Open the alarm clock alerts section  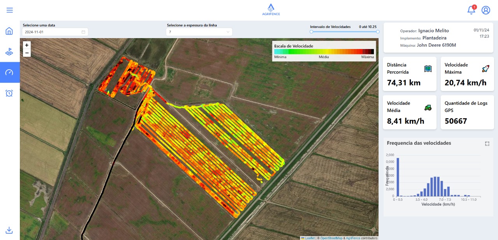click(9, 93)
